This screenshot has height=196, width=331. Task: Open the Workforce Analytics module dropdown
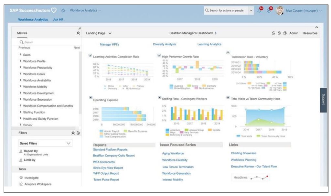[85, 10]
